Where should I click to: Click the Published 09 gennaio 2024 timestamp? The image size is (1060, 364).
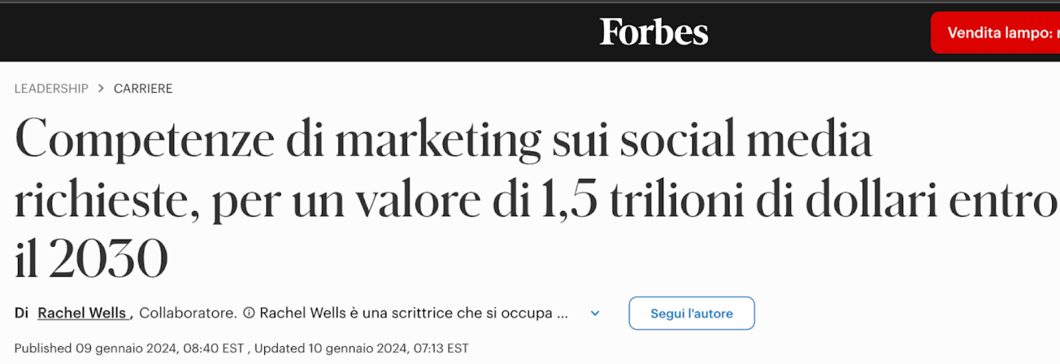click(x=129, y=349)
